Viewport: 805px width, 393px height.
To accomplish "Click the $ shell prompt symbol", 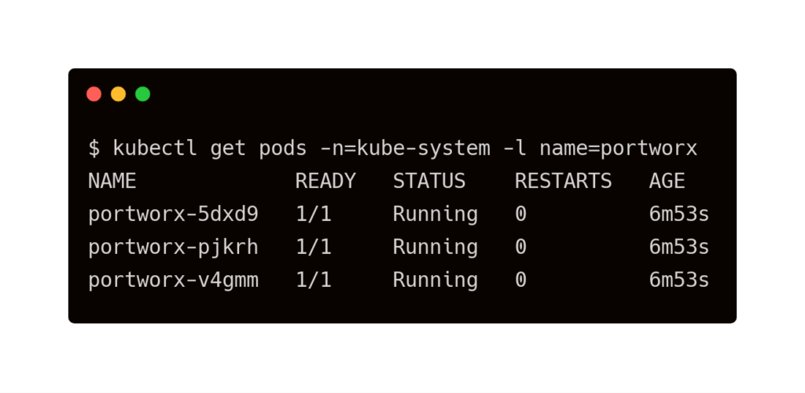I will [94, 148].
